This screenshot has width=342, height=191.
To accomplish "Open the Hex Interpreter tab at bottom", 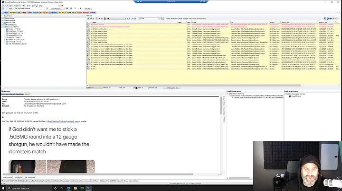I will coord(29,178).
